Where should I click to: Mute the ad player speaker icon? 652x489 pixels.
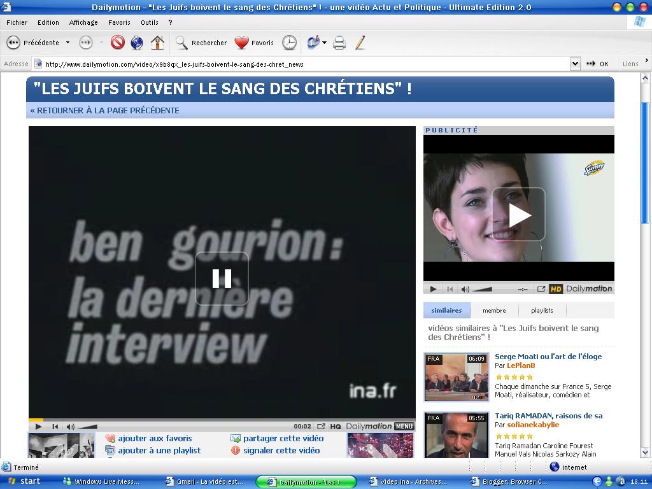(465, 289)
